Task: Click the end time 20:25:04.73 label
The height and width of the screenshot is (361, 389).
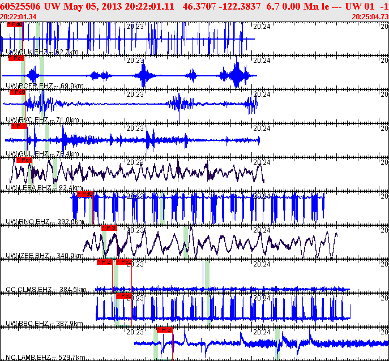Action: pos(370,16)
